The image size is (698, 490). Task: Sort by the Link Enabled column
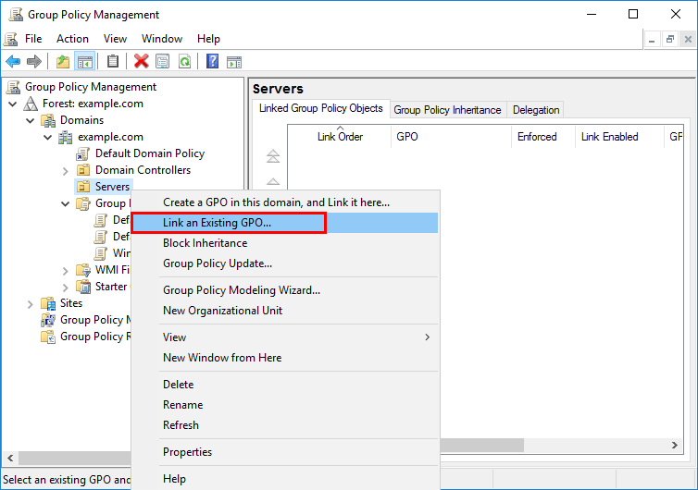point(619,137)
